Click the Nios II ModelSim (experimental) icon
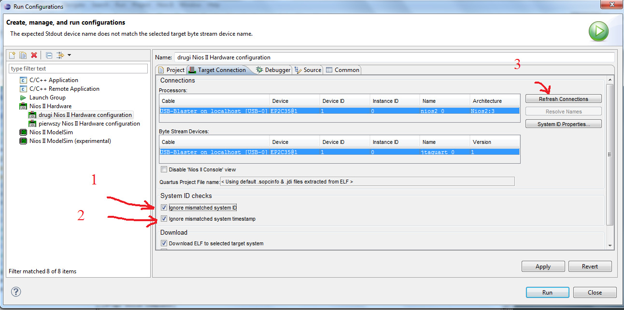Screen dimensions: 624x310 tap(23, 141)
